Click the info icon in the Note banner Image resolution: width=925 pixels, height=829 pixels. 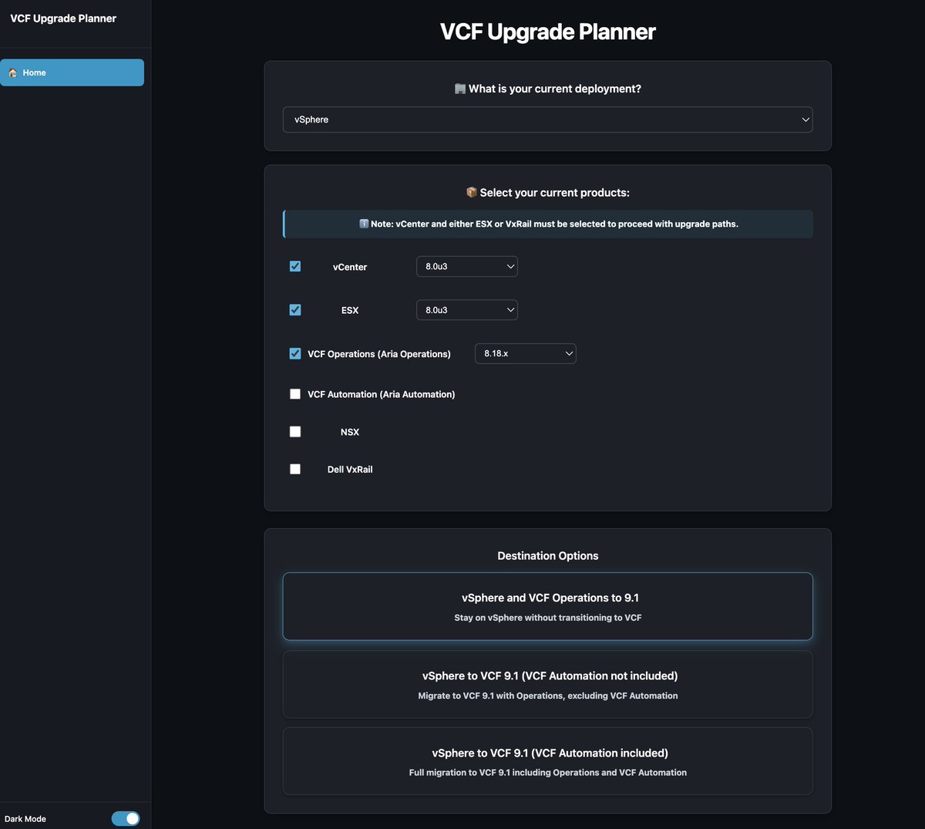[364, 224]
